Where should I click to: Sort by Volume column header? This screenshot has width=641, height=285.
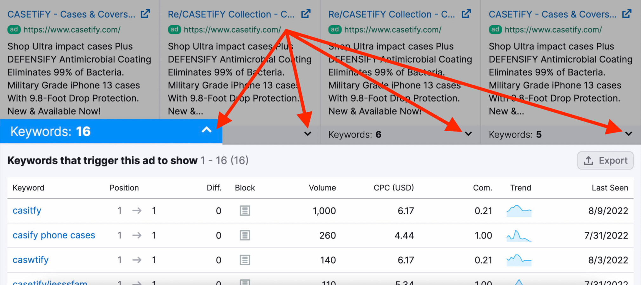(322, 188)
